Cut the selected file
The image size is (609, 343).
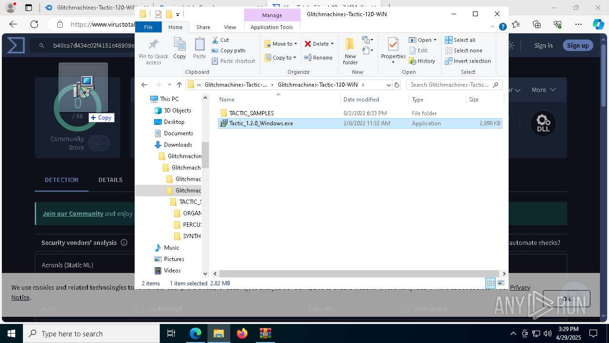click(x=220, y=40)
